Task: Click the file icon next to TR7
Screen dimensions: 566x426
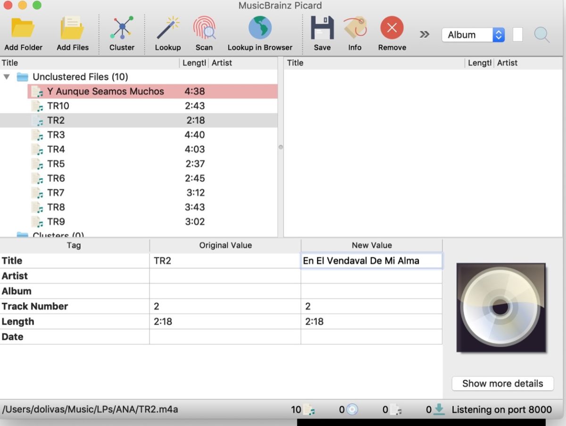Action: [x=37, y=193]
